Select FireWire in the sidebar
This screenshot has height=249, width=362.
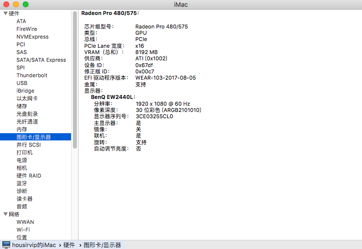tap(27, 29)
